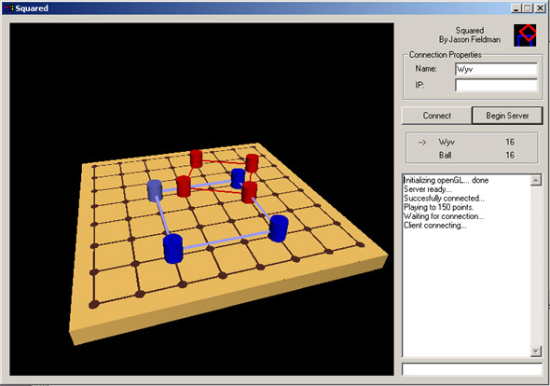Click 'Initializing openGL... done' log line

coord(446,180)
